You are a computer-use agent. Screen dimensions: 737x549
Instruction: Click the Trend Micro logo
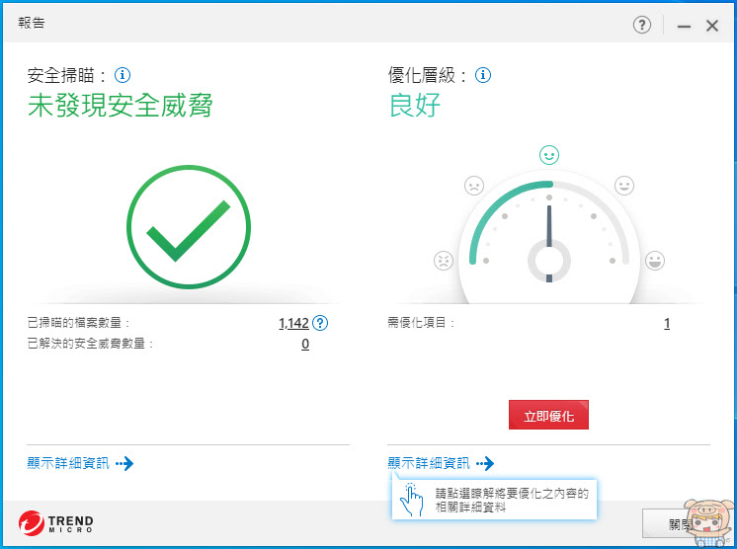click(x=56, y=523)
